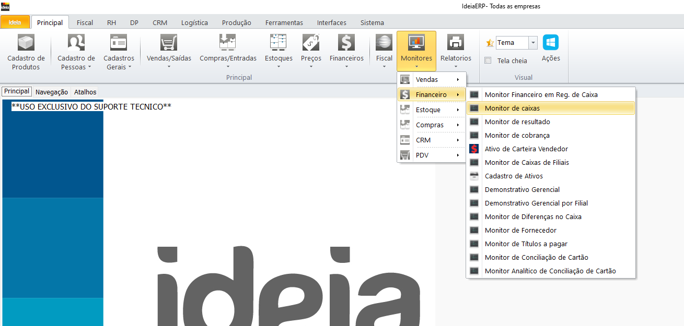Click the orange Ideia application button
The image size is (684, 326).
pyautogui.click(x=15, y=22)
